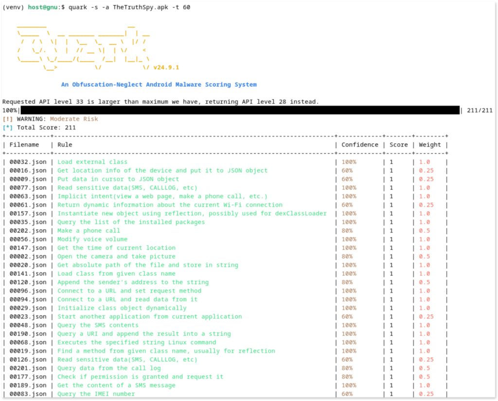498x401 pixels.
Task: Click 'Executes the specified string Linux command' rule
Action: (x=137, y=342)
